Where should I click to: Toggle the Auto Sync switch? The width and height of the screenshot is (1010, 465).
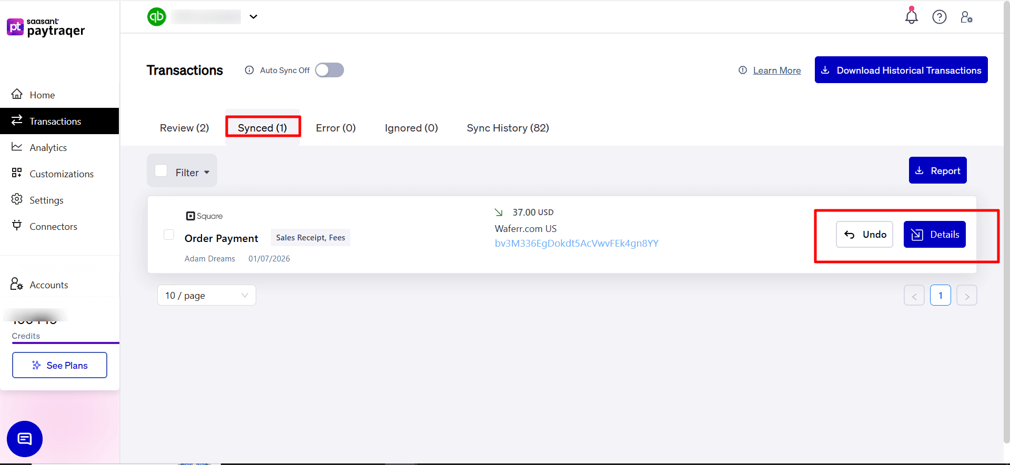pyautogui.click(x=330, y=70)
